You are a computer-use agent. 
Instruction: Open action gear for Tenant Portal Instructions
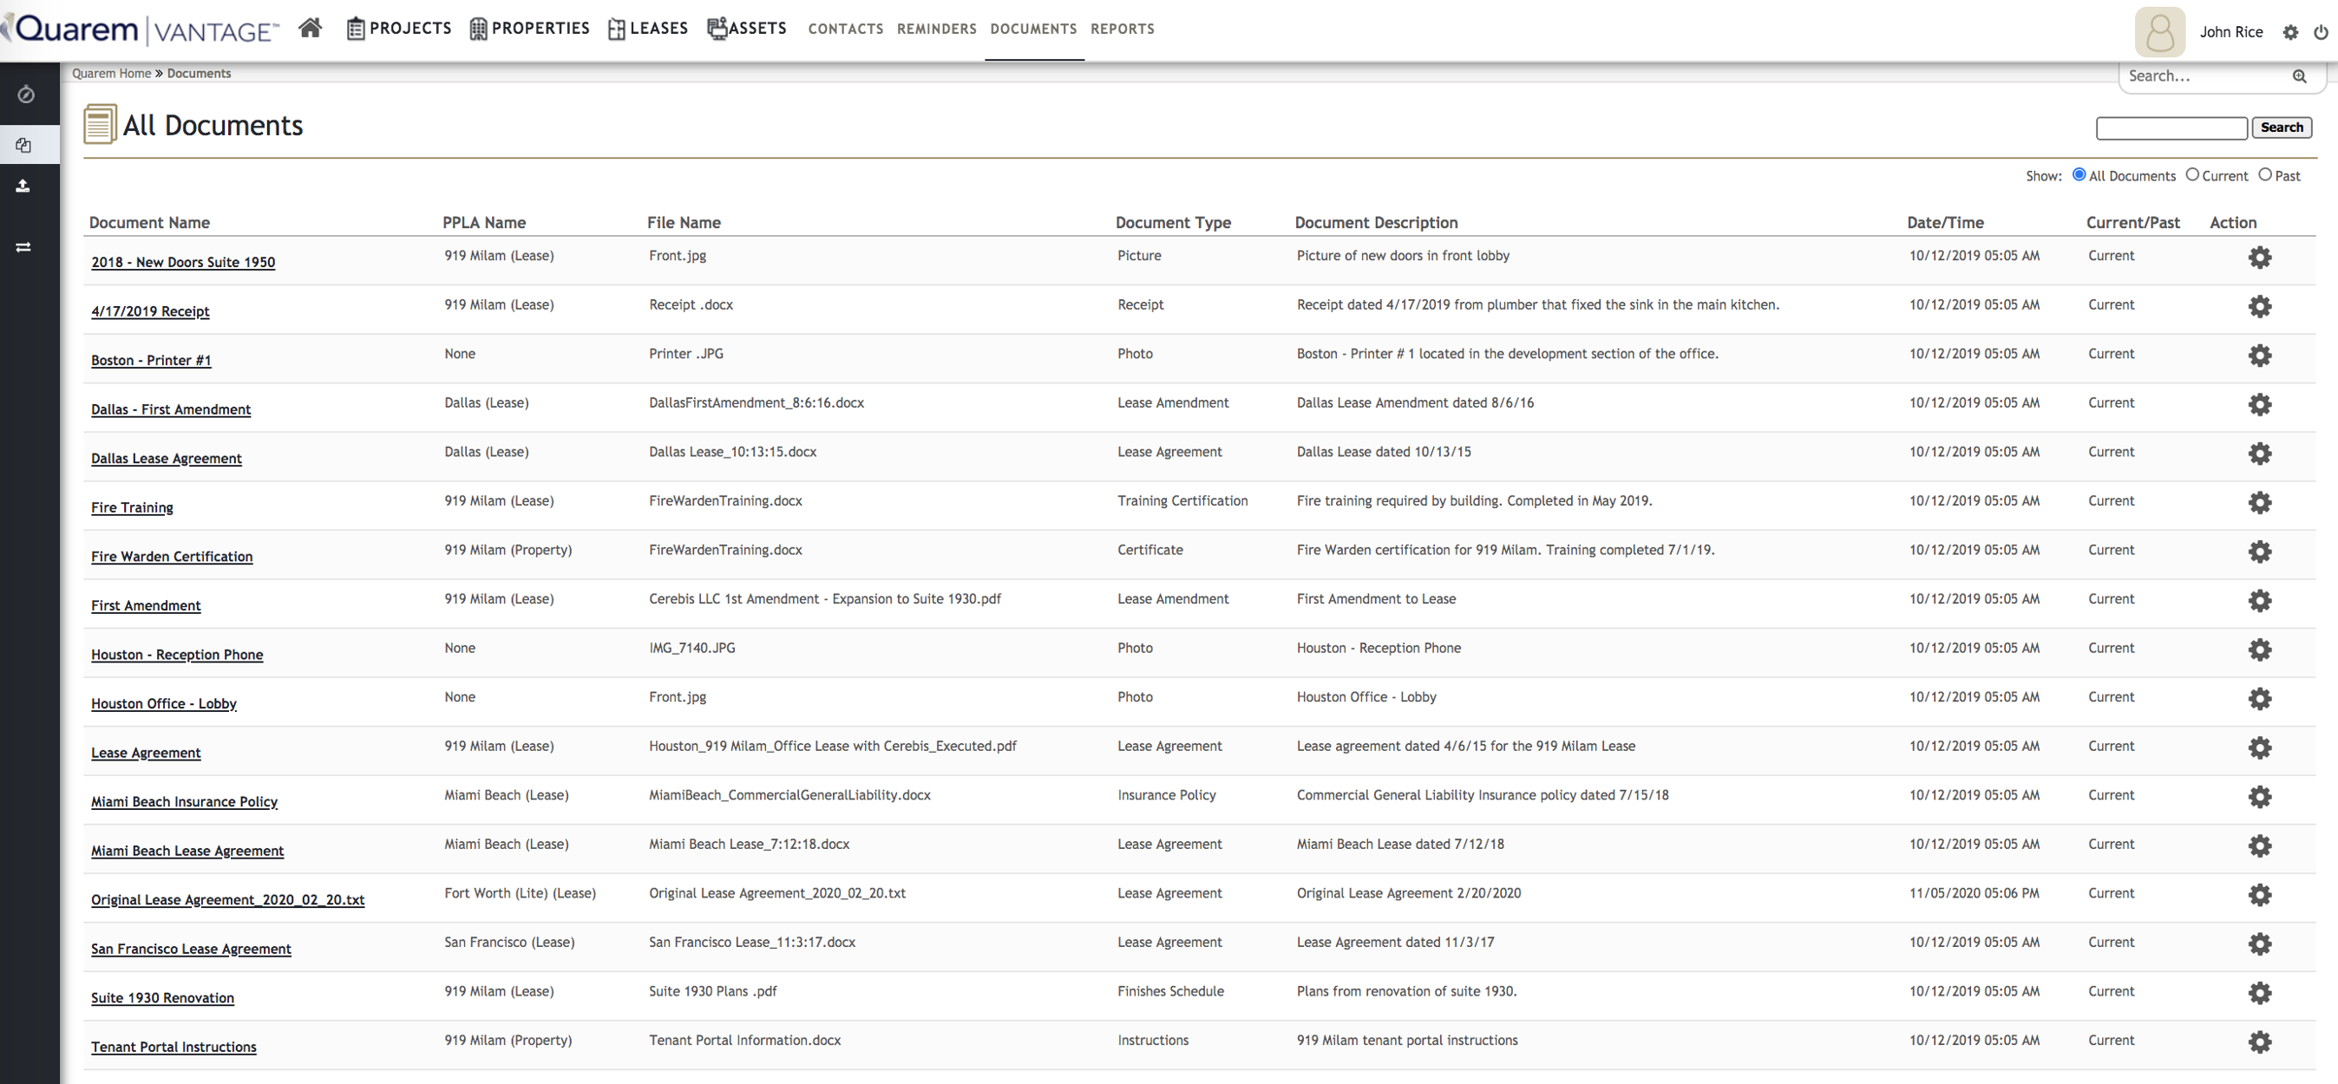point(2259,1042)
